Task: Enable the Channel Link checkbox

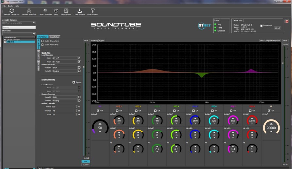Action: [x=43, y=41]
